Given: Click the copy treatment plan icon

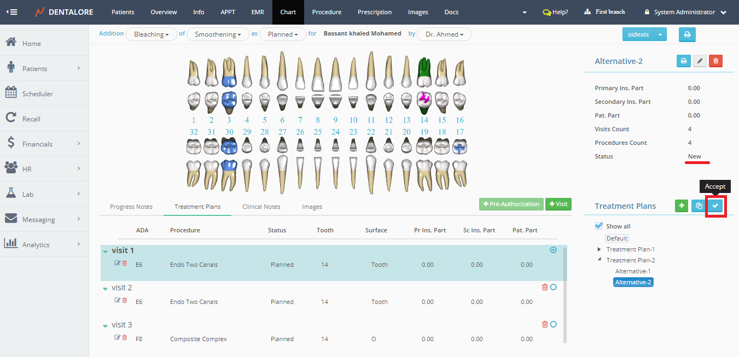Looking at the screenshot, I should 699,206.
